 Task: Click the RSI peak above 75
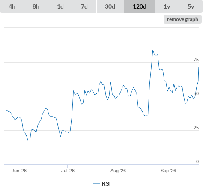point(153,50)
